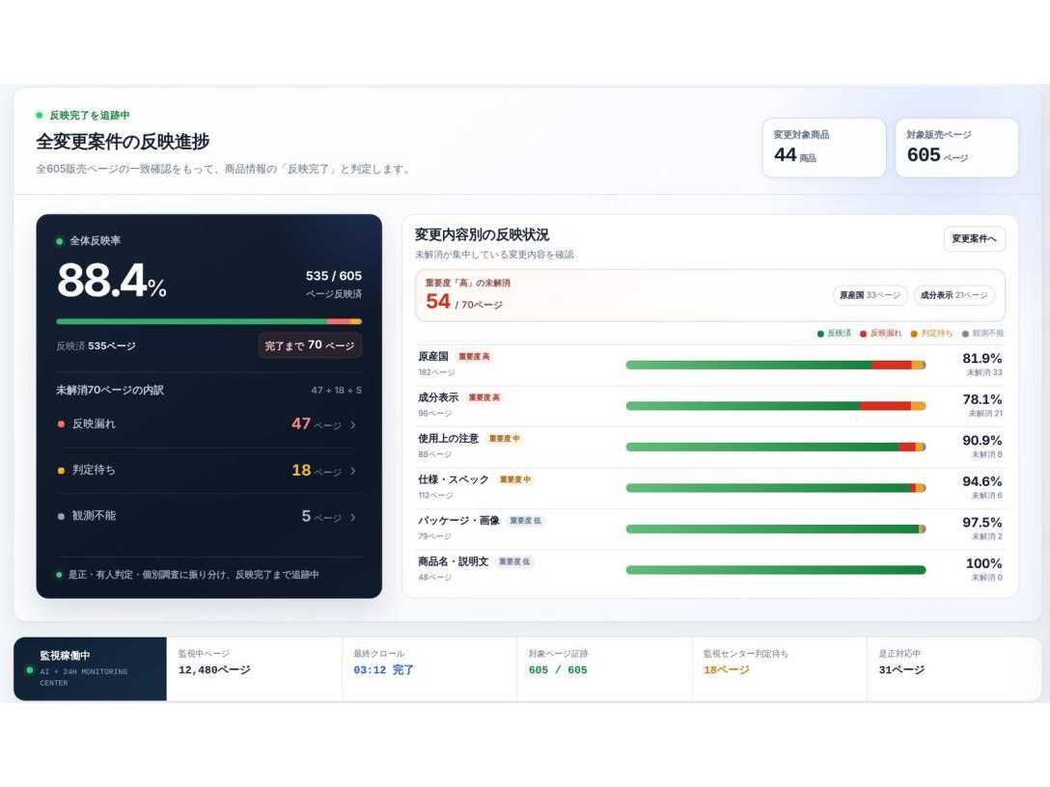The height and width of the screenshot is (787, 1050).
Task: Click the 使用上の注意 progress bar
Action: click(776, 448)
